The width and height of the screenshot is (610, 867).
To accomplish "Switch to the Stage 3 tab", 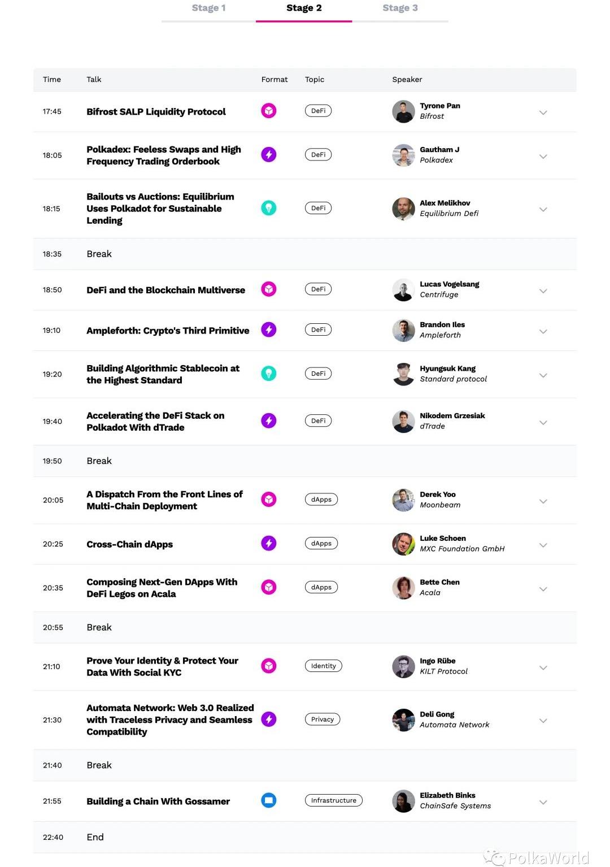I will [400, 8].
